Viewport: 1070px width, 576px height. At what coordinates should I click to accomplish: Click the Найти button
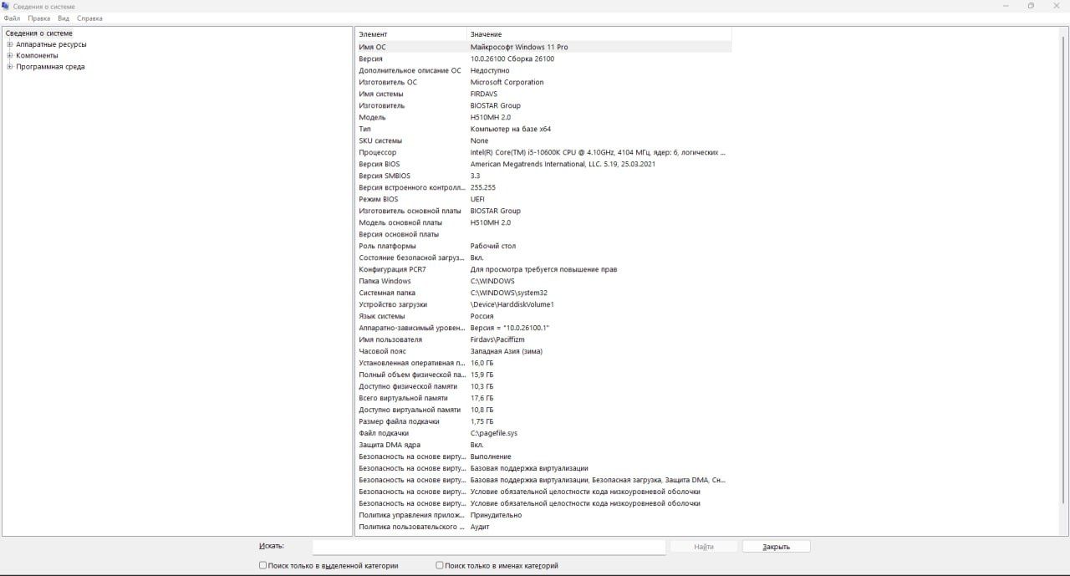click(x=704, y=547)
